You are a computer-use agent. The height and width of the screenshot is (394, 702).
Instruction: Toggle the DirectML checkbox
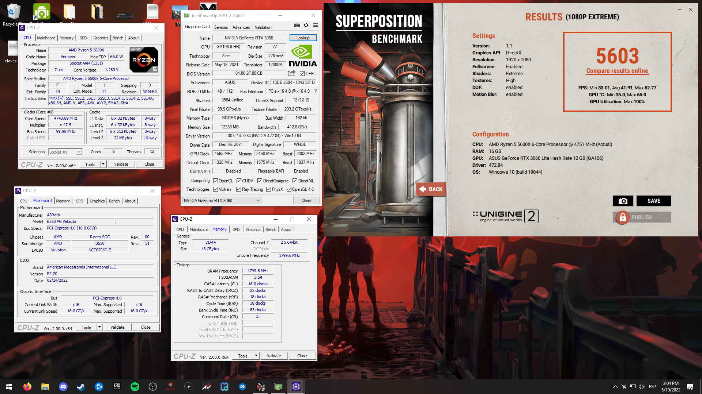point(295,181)
